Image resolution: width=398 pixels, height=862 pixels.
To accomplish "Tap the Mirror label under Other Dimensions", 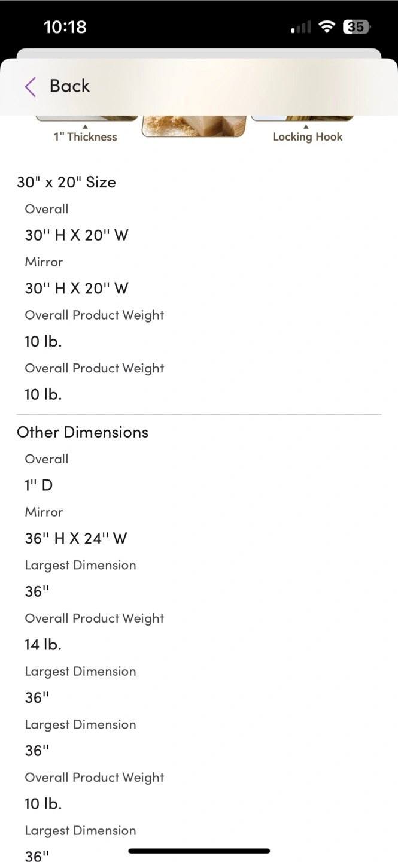I will click(44, 512).
